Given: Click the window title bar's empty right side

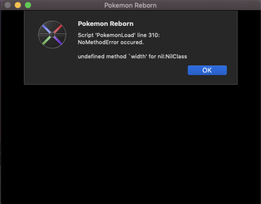Looking at the screenshot, I should coord(208,5).
